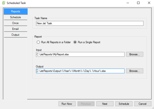Image resolution: width=154 pixels, height=109 pixels.
Task: Click the Task Name input field
Action: [x=90, y=24]
